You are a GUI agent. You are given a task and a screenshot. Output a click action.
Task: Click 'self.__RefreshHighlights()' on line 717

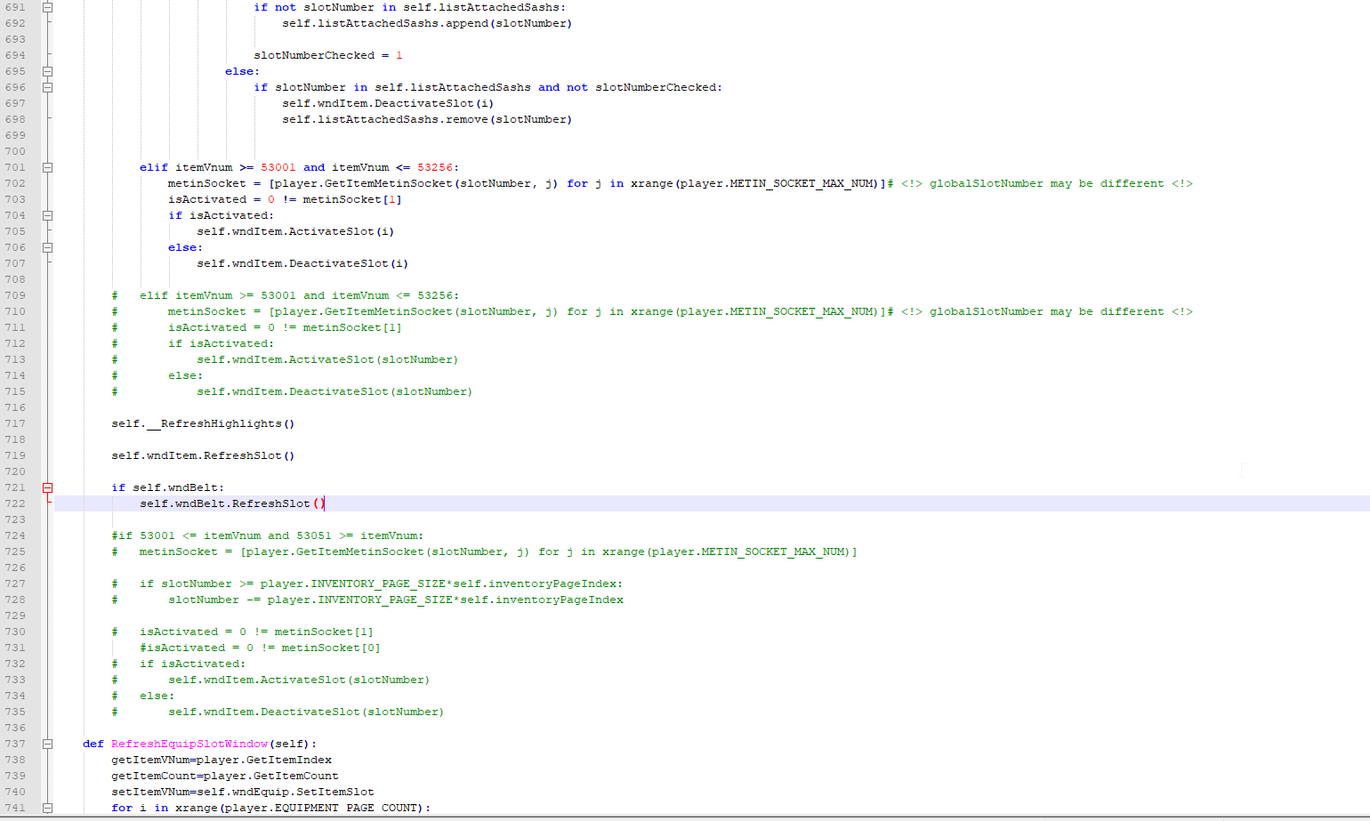tap(203, 423)
